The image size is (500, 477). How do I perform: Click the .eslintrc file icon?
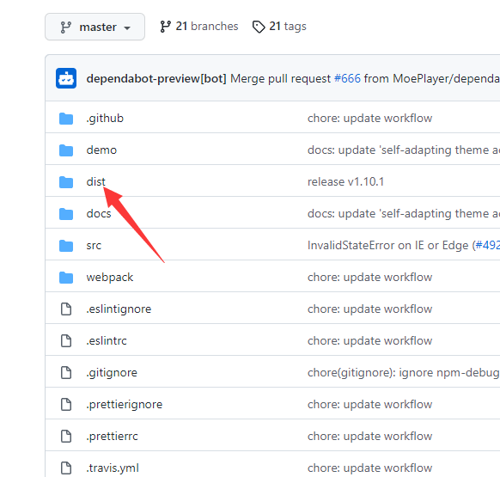[66, 340]
